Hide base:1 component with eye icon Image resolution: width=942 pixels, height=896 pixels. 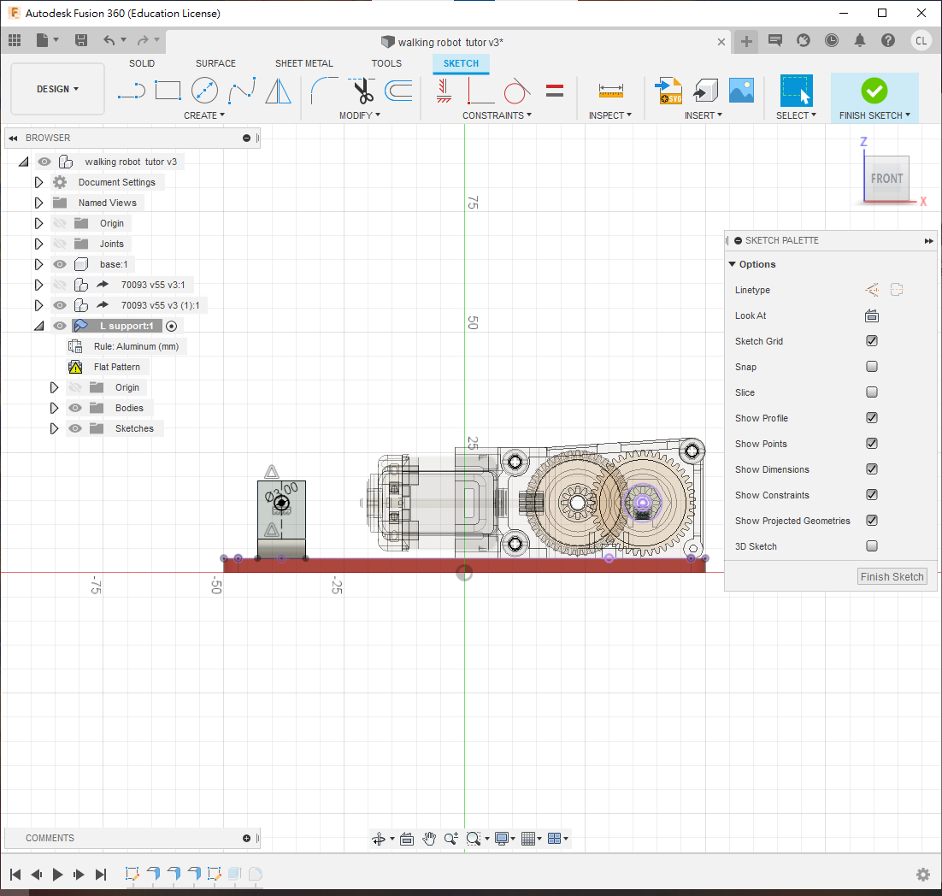[60, 264]
